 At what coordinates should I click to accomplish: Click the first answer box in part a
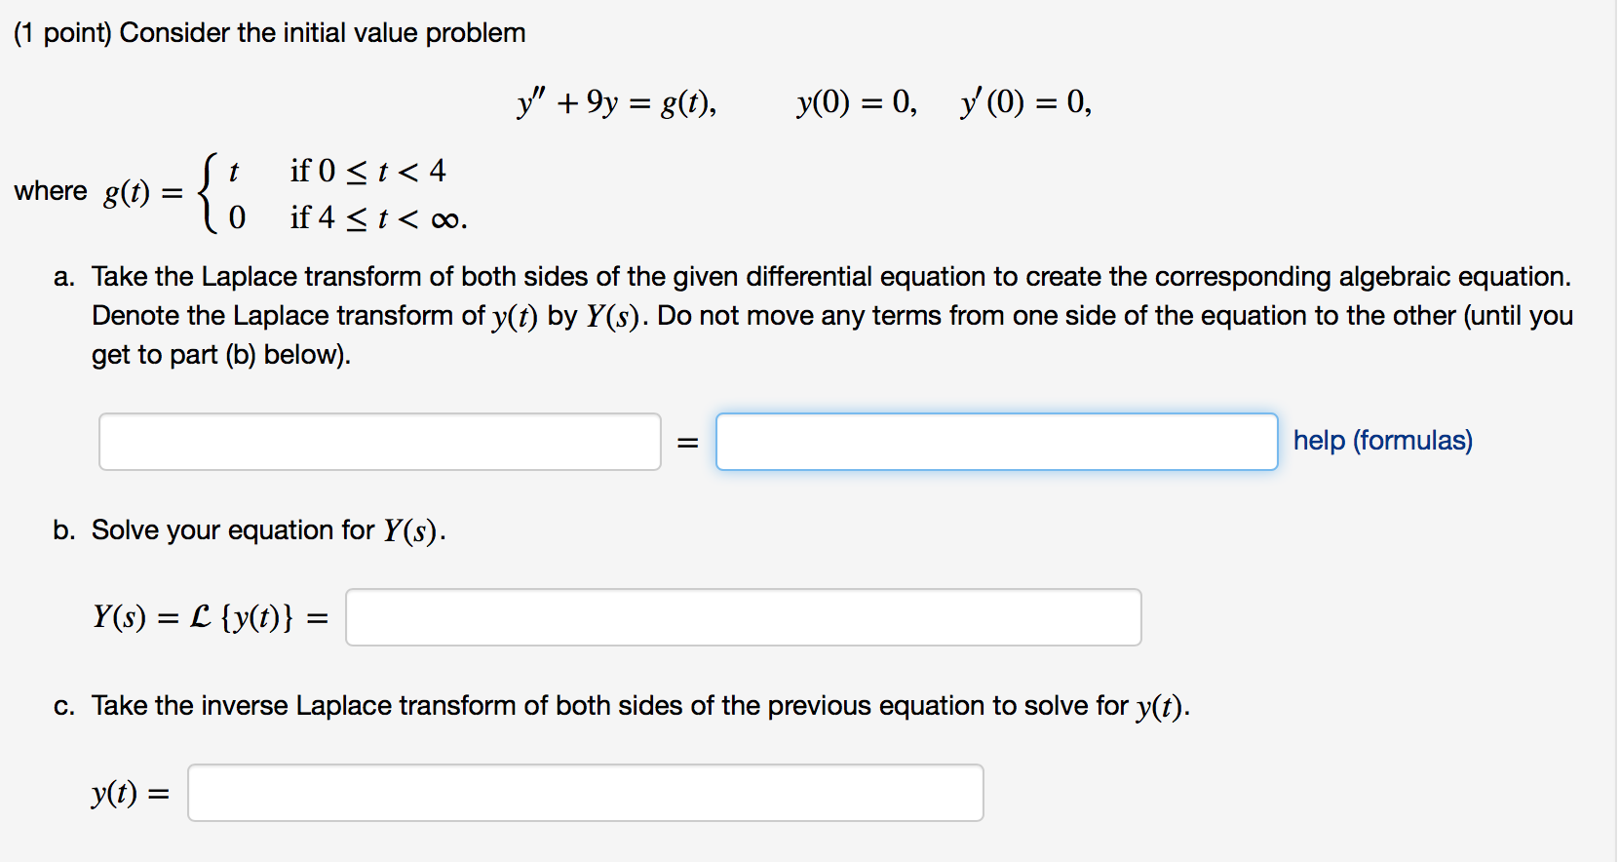point(379,441)
